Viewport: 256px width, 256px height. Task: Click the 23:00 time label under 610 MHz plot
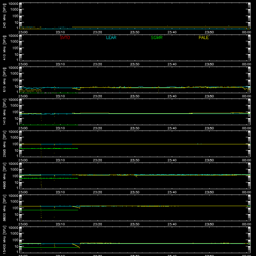[x=23, y=96]
